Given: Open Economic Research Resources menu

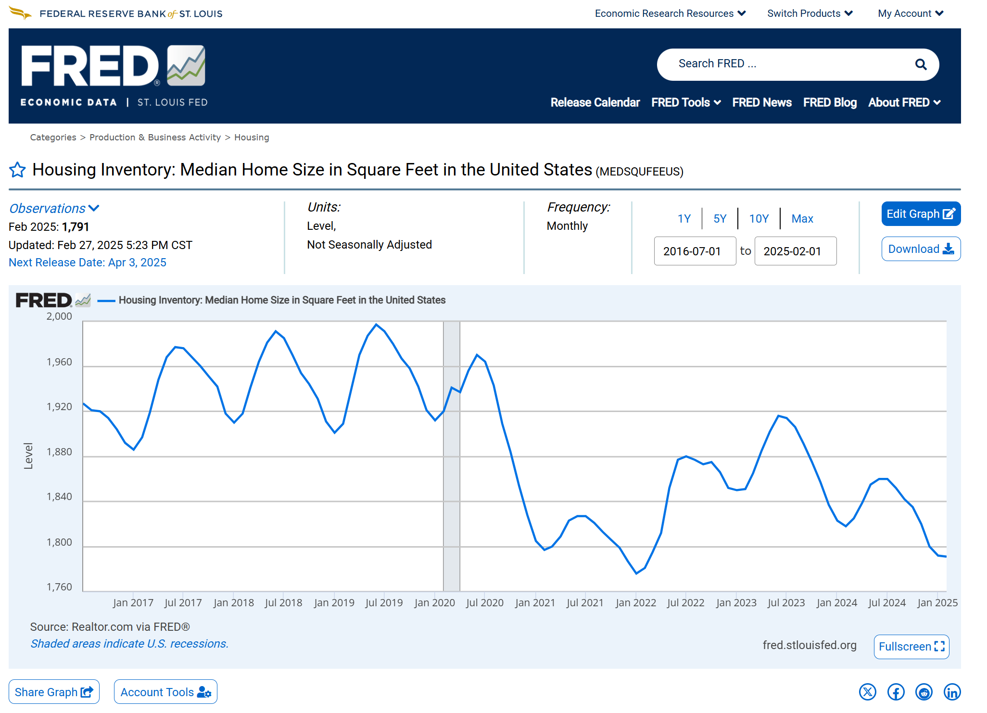Looking at the screenshot, I should [x=670, y=13].
